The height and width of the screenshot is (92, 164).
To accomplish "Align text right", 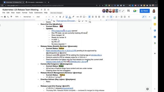I will click(96, 17).
